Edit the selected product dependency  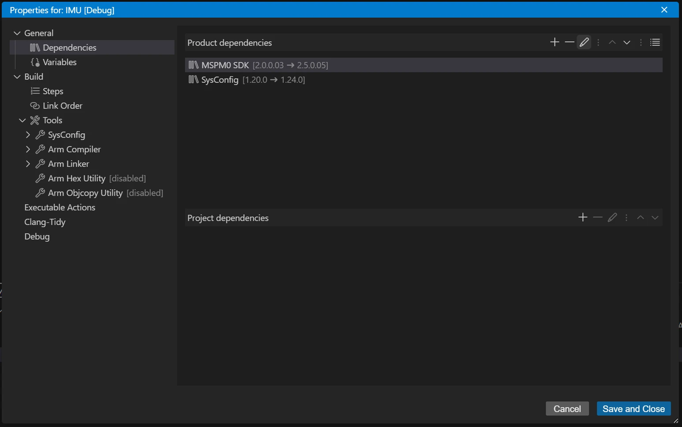pos(584,42)
